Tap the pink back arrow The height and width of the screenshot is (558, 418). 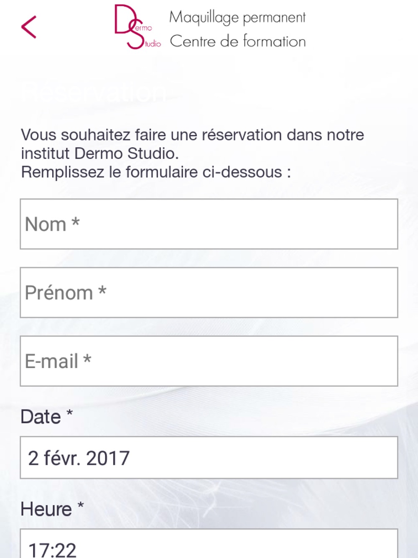click(29, 27)
